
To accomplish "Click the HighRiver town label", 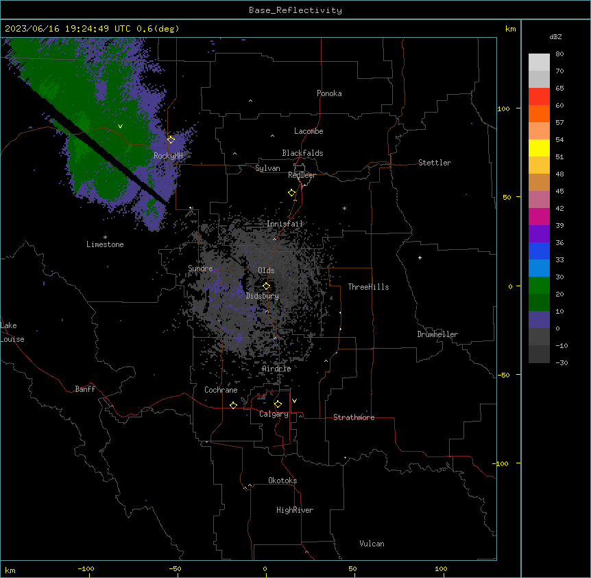I will [x=295, y=510].
